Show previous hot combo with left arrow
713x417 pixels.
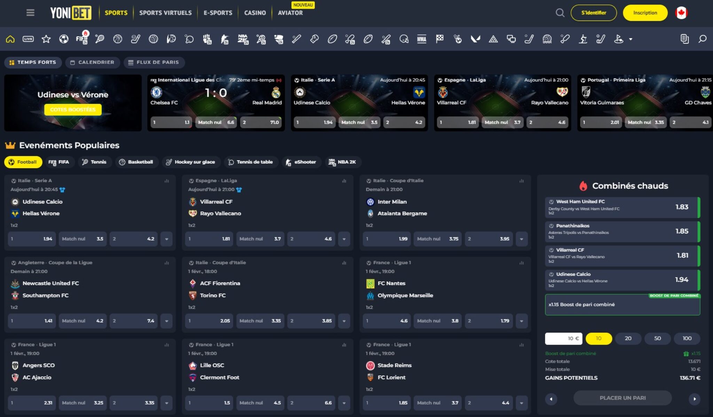551,399
